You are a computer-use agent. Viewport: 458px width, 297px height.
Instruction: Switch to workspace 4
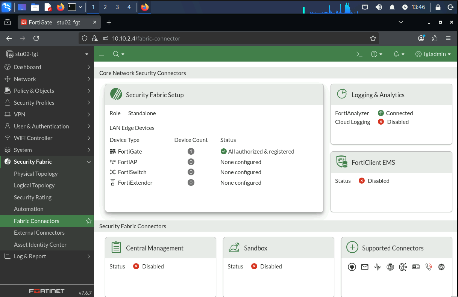[129, 7]
